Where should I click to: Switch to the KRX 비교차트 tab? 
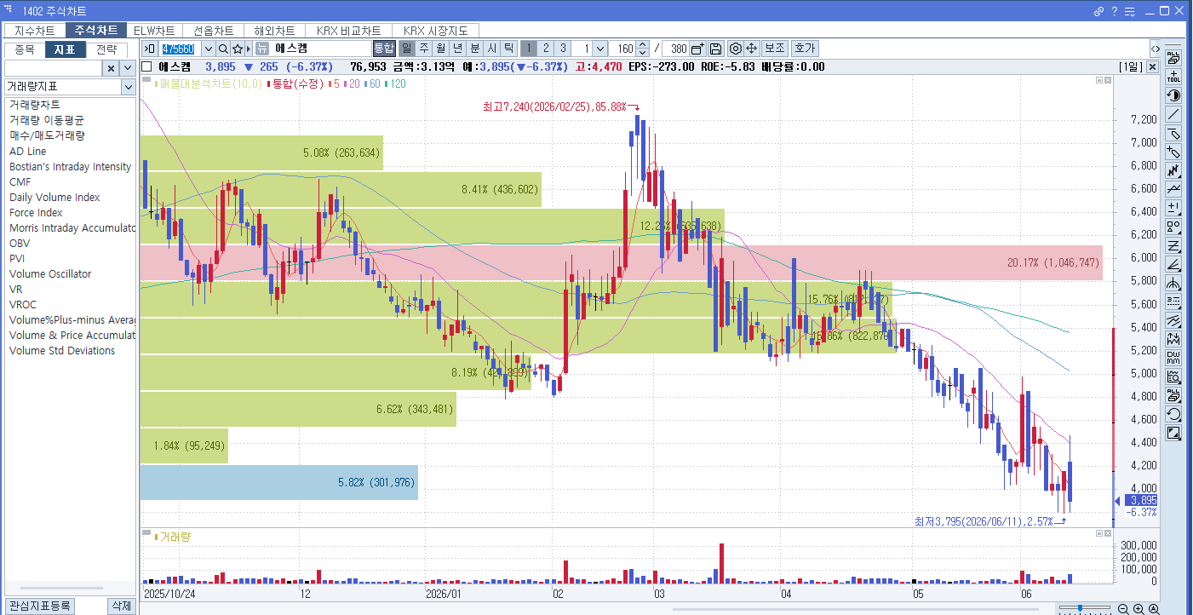[349, 31]
